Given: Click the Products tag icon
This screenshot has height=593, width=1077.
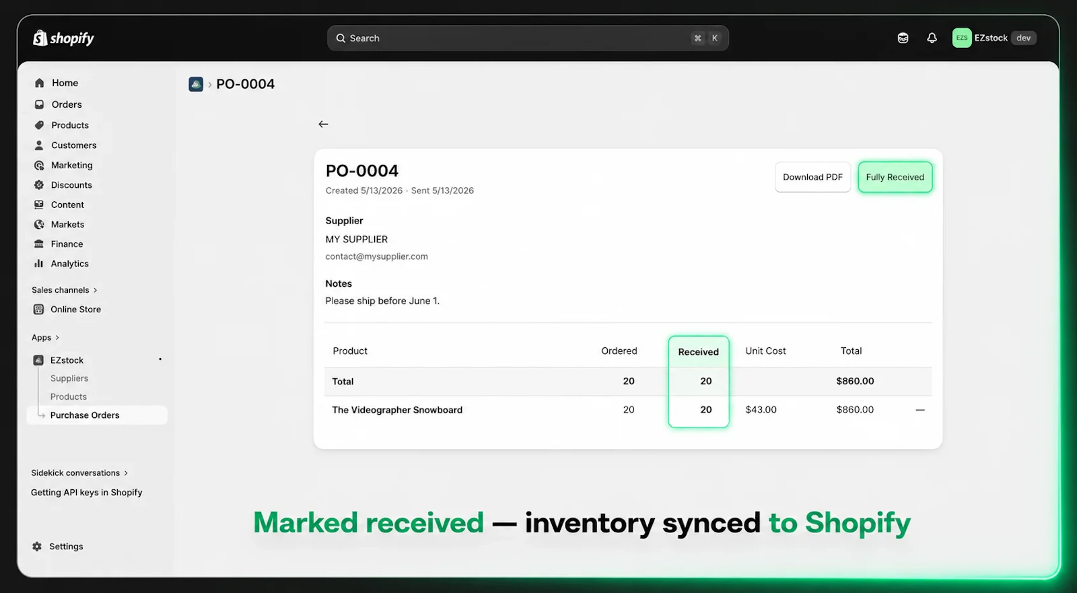Looking at the screenshot, I should 39,125.
